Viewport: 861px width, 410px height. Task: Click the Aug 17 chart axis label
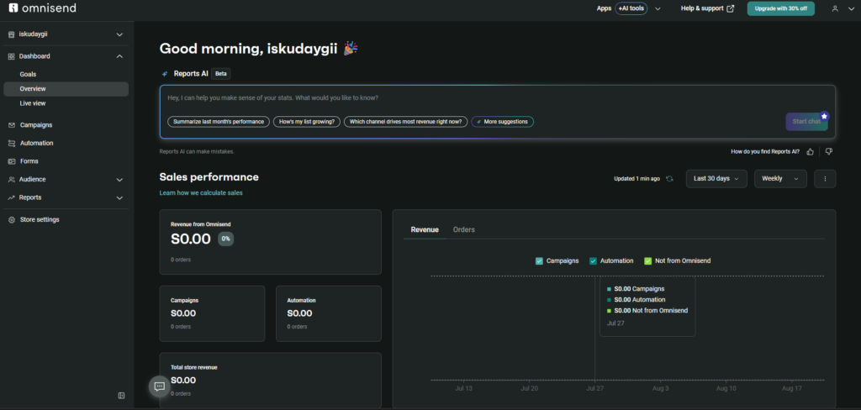[791, 389]
